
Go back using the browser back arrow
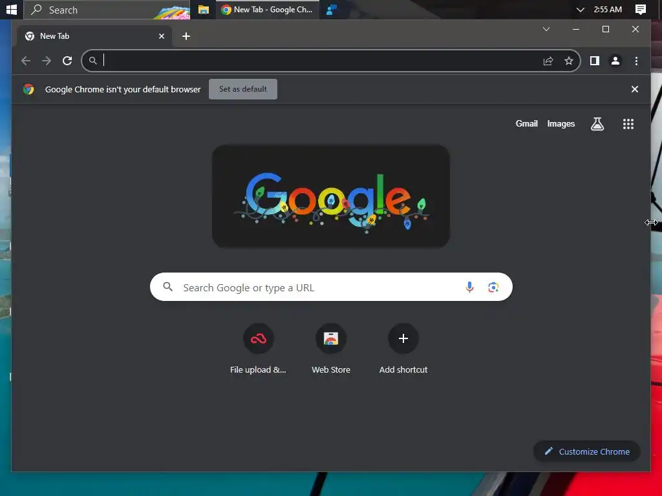tap(26, 61)
